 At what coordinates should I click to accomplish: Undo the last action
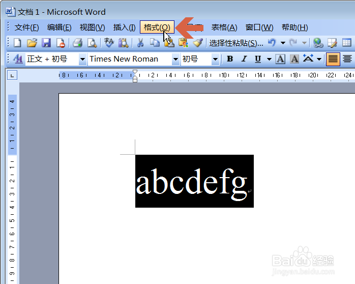click(x=272, y=43)
